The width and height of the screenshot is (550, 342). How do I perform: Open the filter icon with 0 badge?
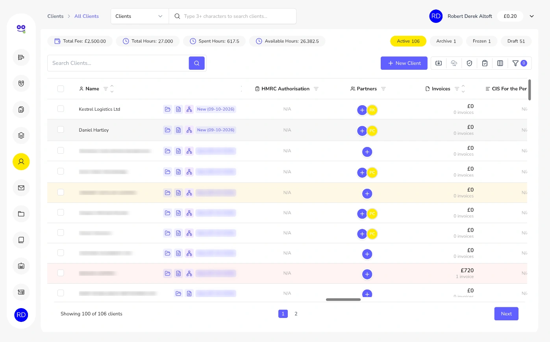coord(519,63)
